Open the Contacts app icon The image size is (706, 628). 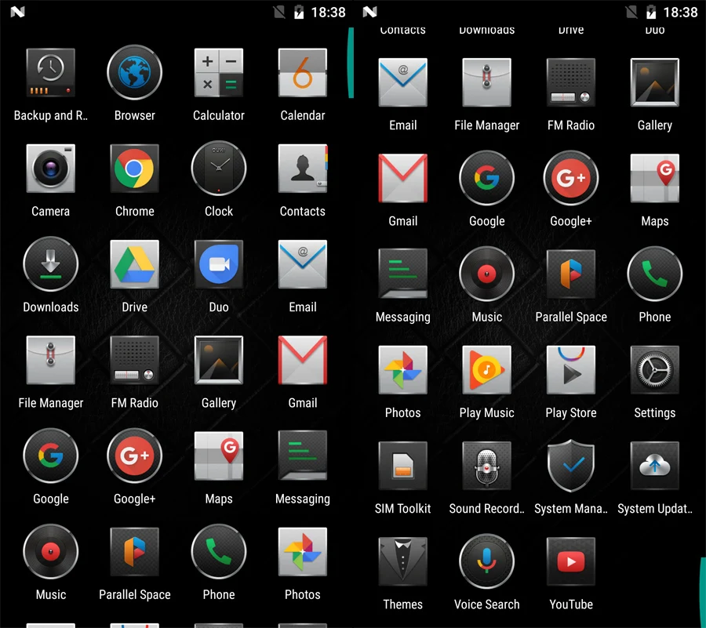tap(303, 169)
